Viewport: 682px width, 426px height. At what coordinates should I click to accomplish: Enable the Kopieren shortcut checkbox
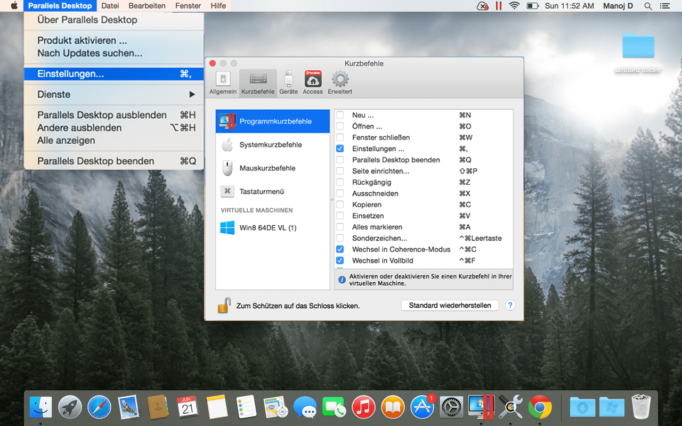pyautogui.click(x=339, y=204)
